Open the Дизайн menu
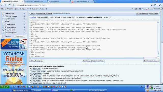163x92 pixels. coord(17,9)
